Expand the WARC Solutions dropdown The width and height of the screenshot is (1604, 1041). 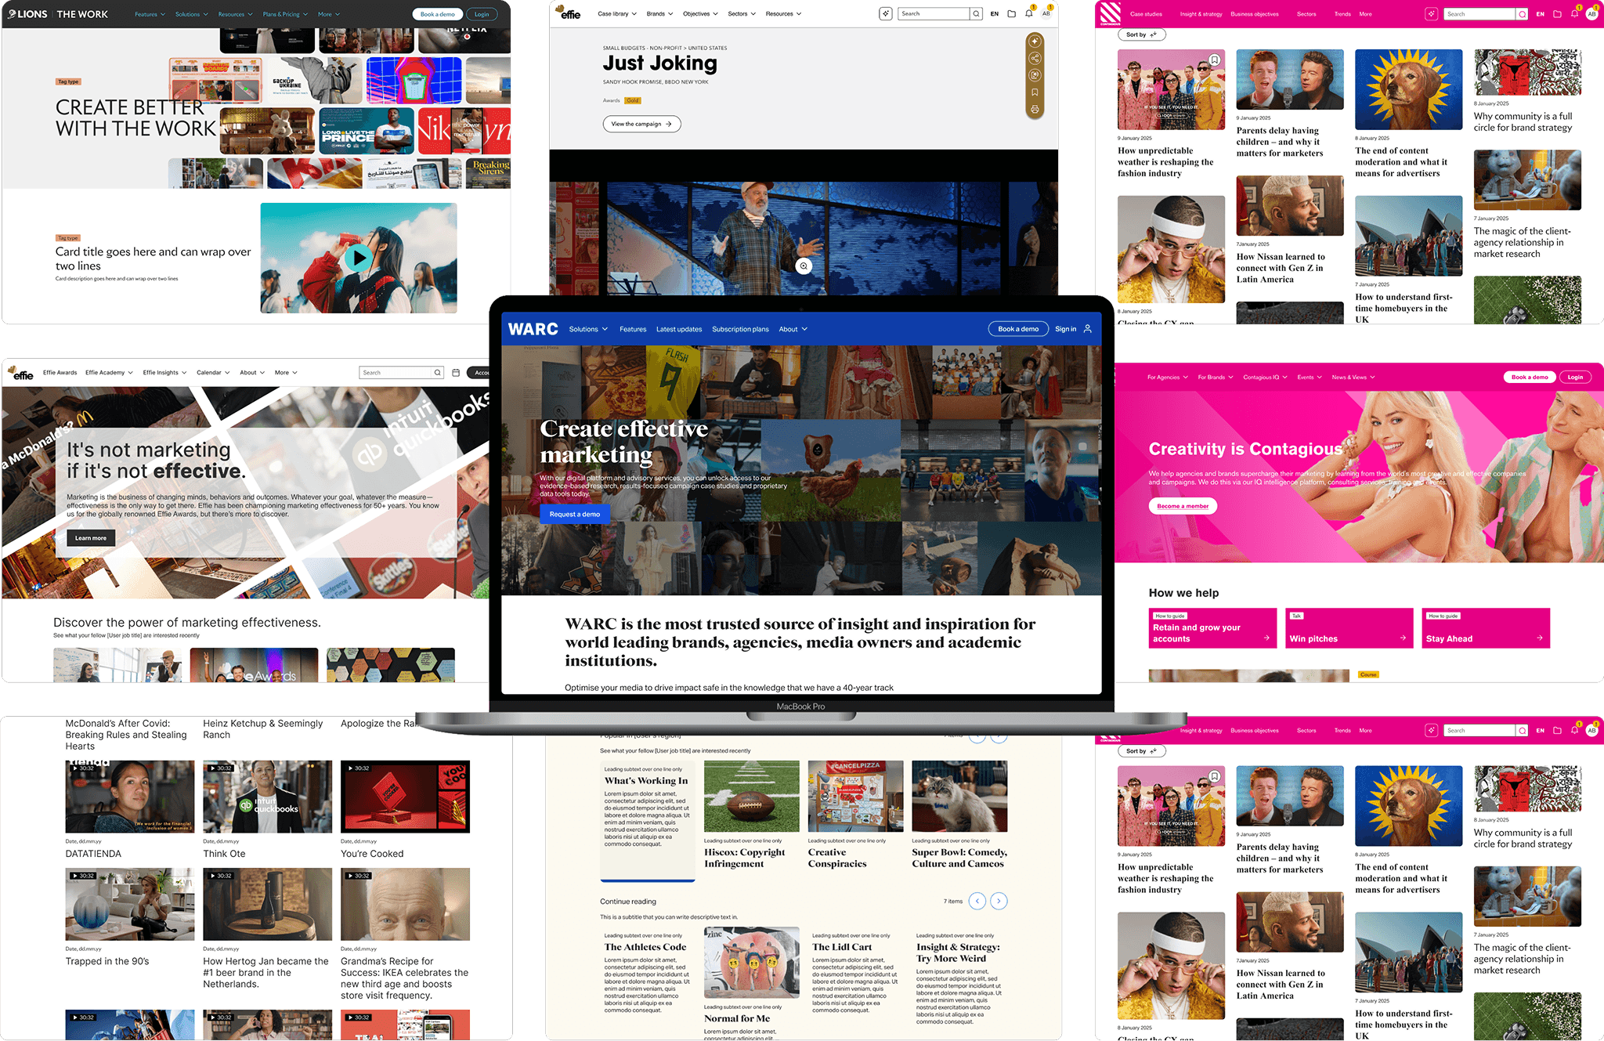pyautogui.click(x=588, y=329)
